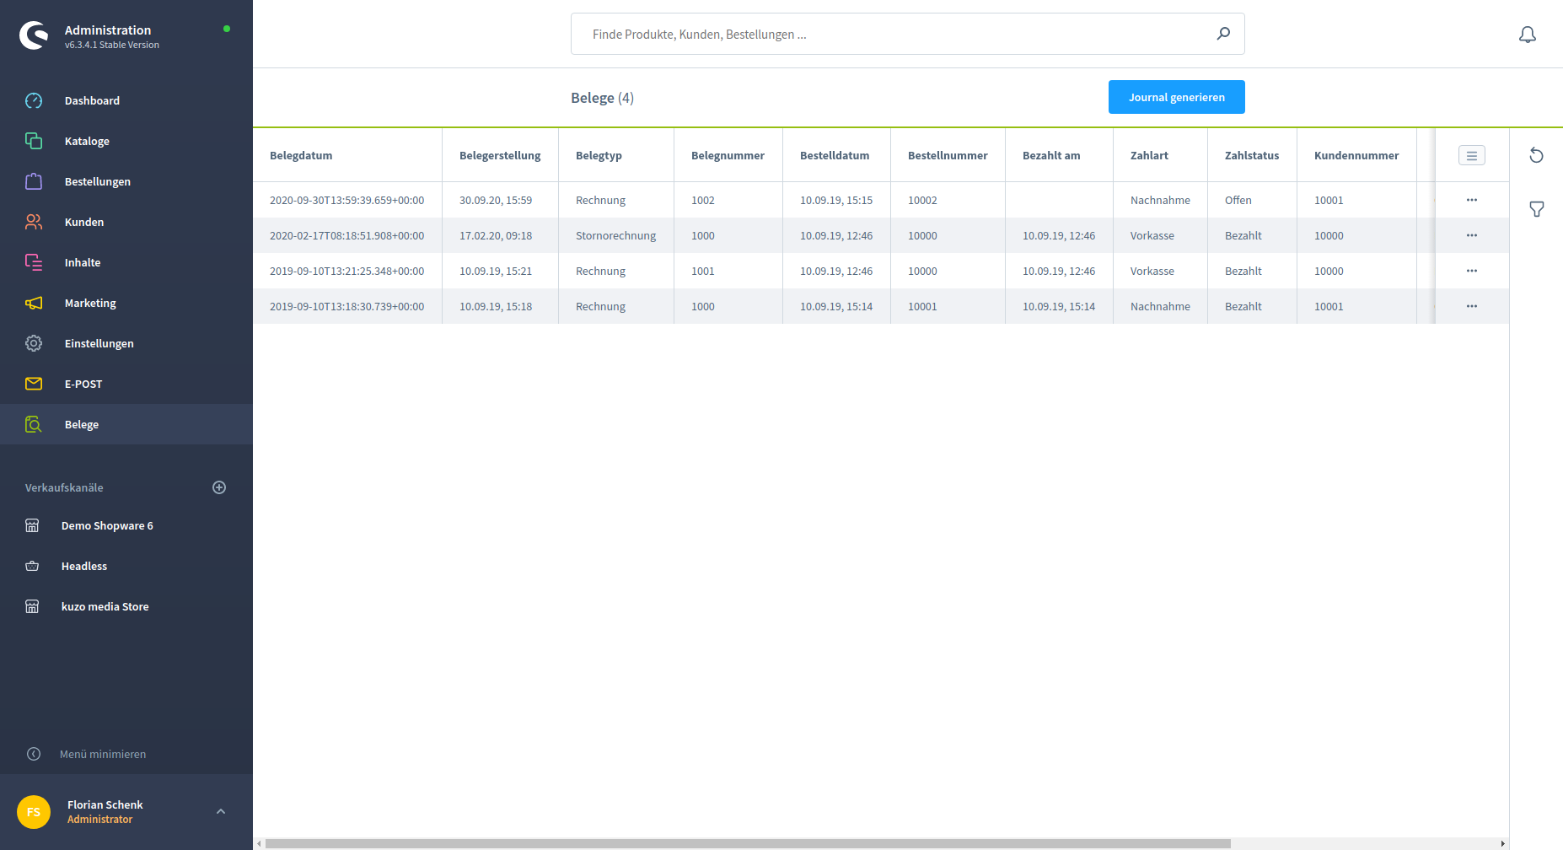This screenshot has height=850, width=1563.
Task: Click the E-POST envelope icon
Action: pyautogui.click(x=34, y=384)
